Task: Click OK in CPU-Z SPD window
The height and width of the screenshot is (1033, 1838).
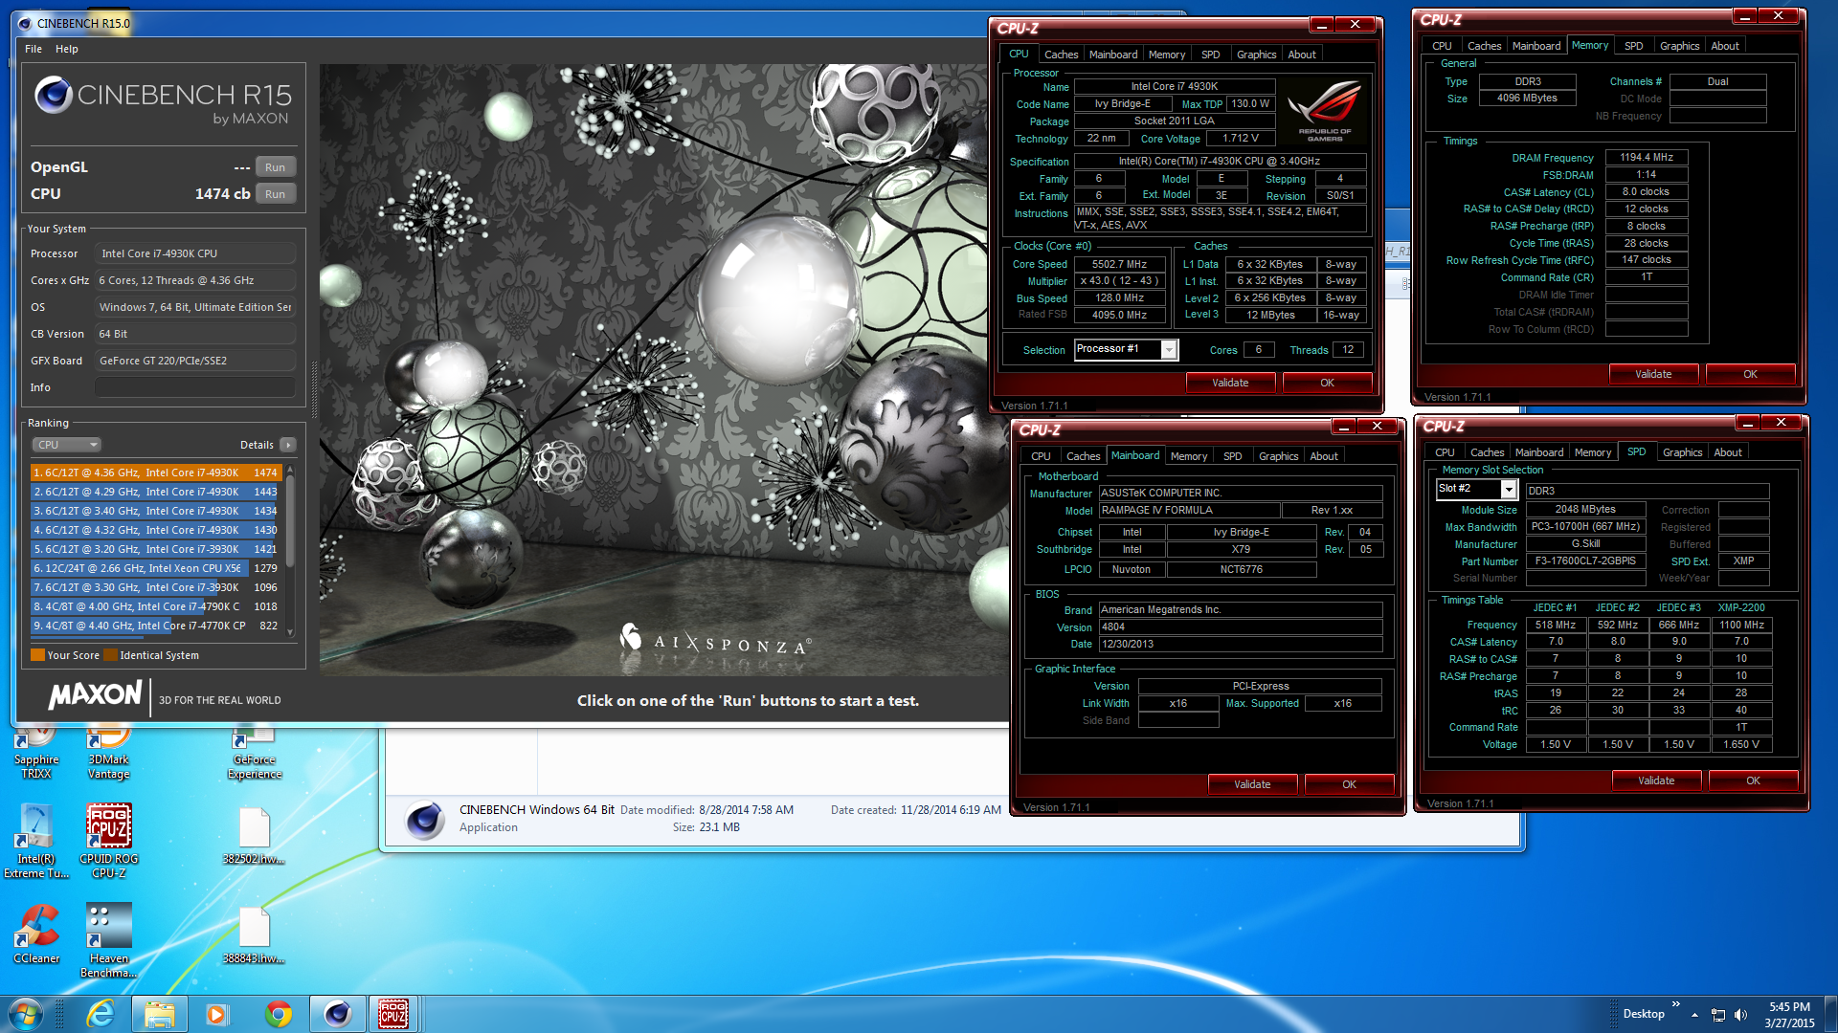Action: pyautogui.click(x=1753, y=780)
